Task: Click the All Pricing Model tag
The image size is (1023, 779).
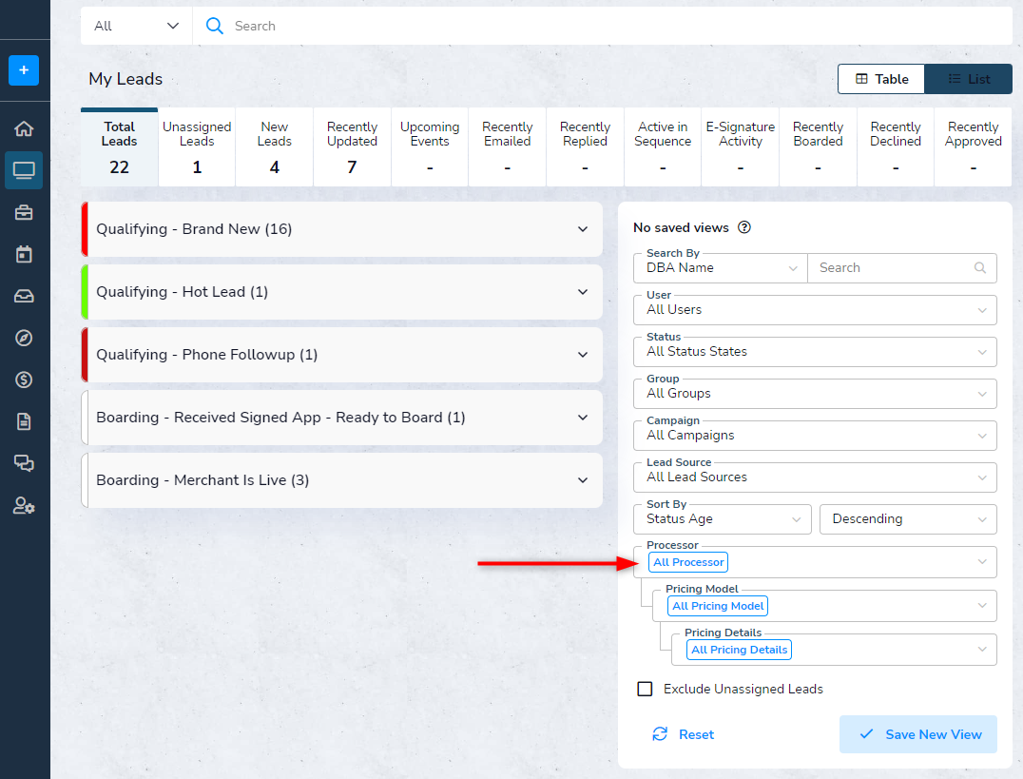Action: click(x=718, y=606)
